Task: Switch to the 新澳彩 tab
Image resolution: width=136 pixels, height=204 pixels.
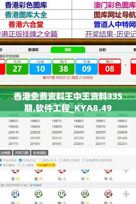Action: pyautogui.click(x=33, y=50)
